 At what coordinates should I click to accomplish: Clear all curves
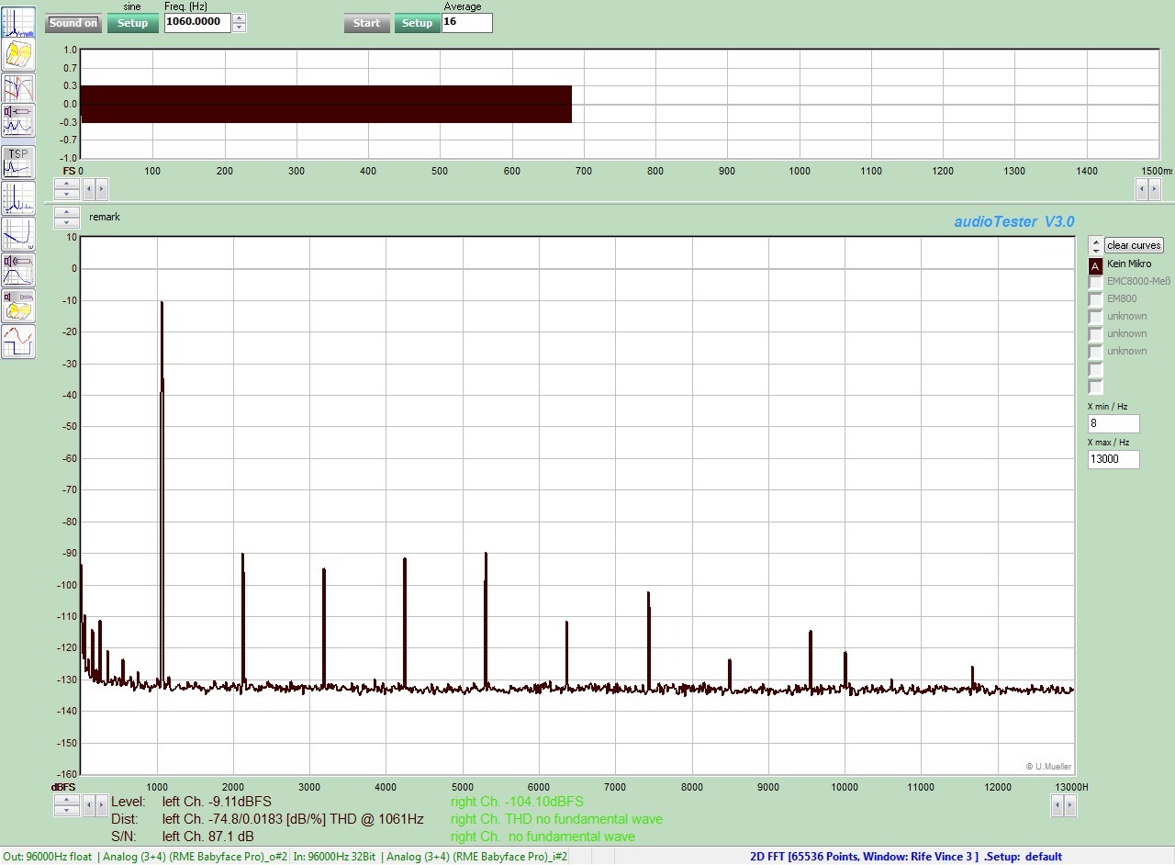[x=1134, y=245]
